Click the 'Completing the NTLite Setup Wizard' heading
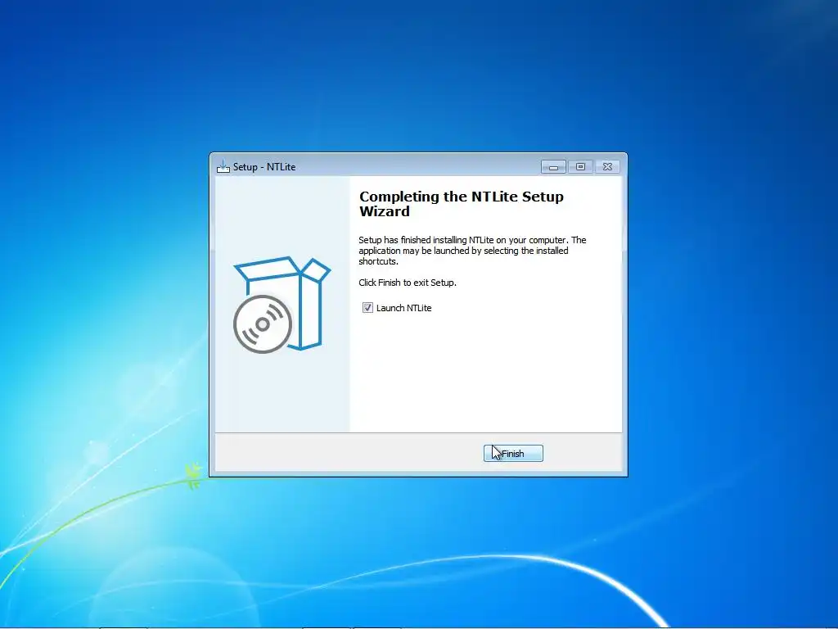This screenshot has width=838, height=629. click(x=462, y=204)
